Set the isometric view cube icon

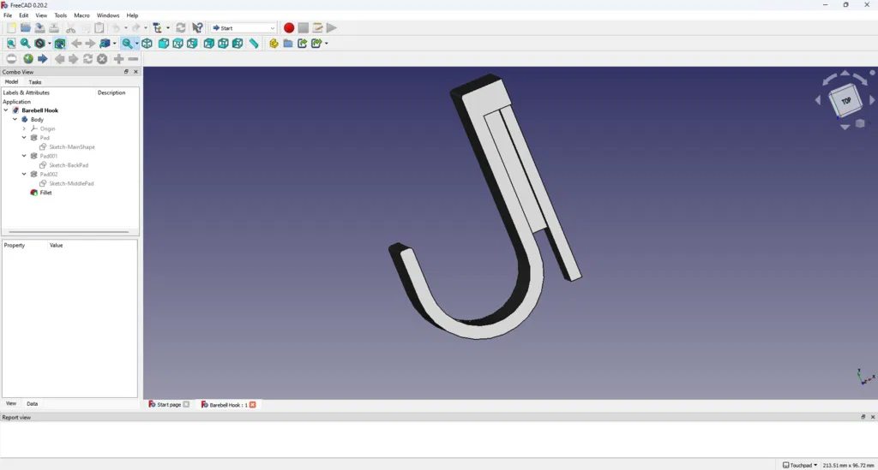tap(147, 44)
